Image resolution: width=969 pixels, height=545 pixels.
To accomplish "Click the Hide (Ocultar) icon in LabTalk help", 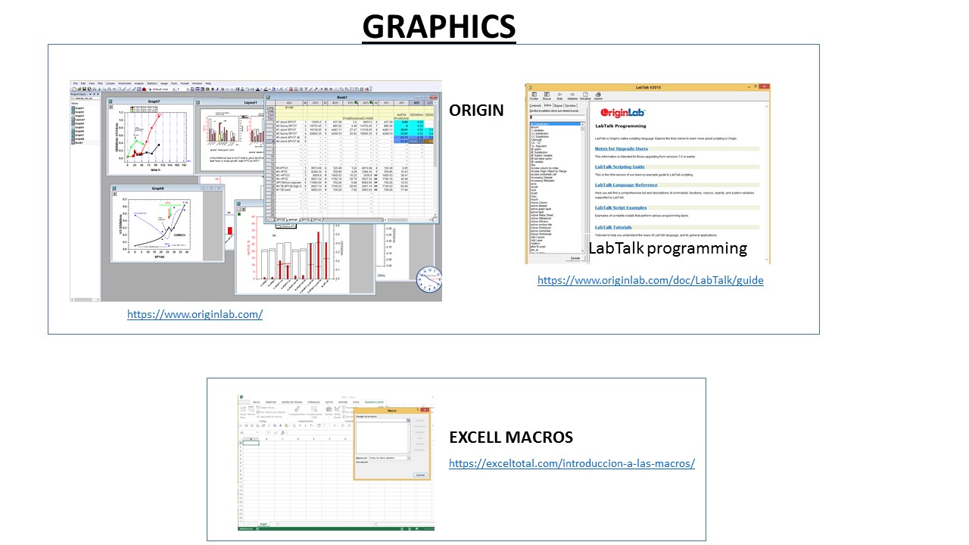I will (x=534, y=96).
